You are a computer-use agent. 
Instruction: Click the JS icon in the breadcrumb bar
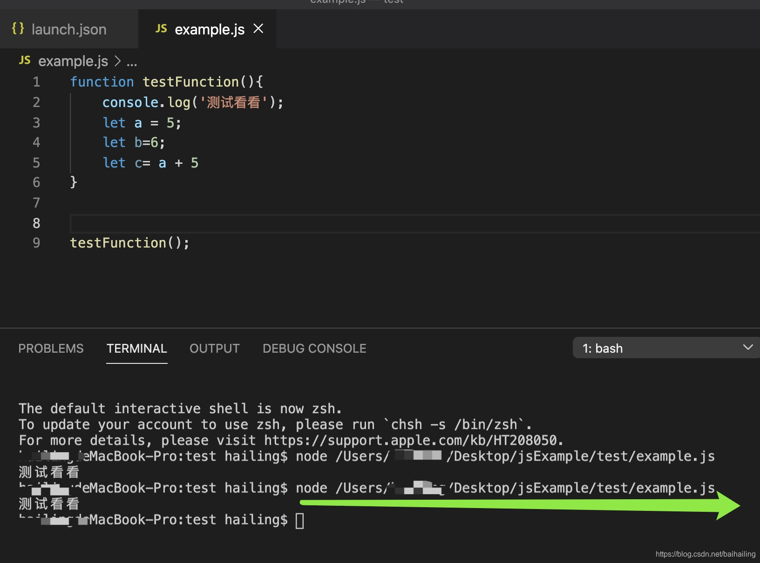pos(24,60)
